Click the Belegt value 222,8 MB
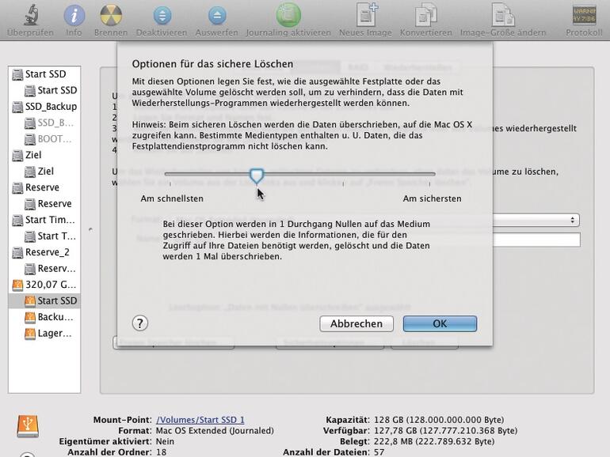This screenshot has width=610, height=457. coord(434,441)
